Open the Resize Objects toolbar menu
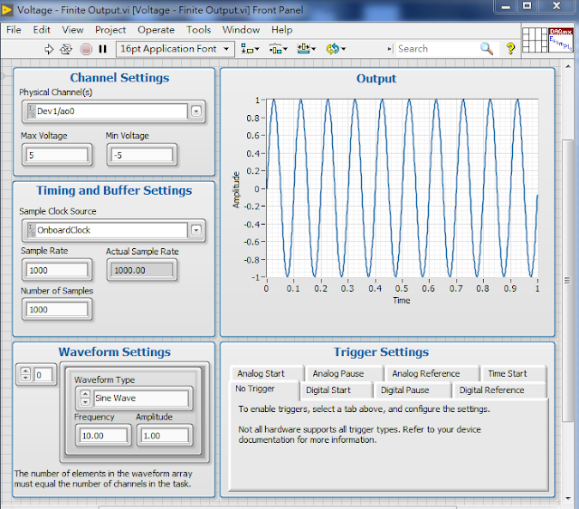 tap(307, 49)
